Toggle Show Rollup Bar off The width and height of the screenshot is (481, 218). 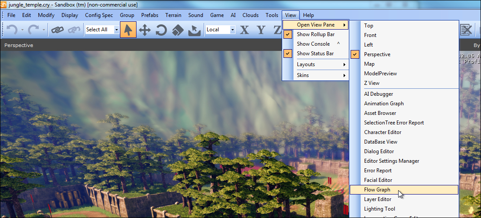(x=316, y=34)
